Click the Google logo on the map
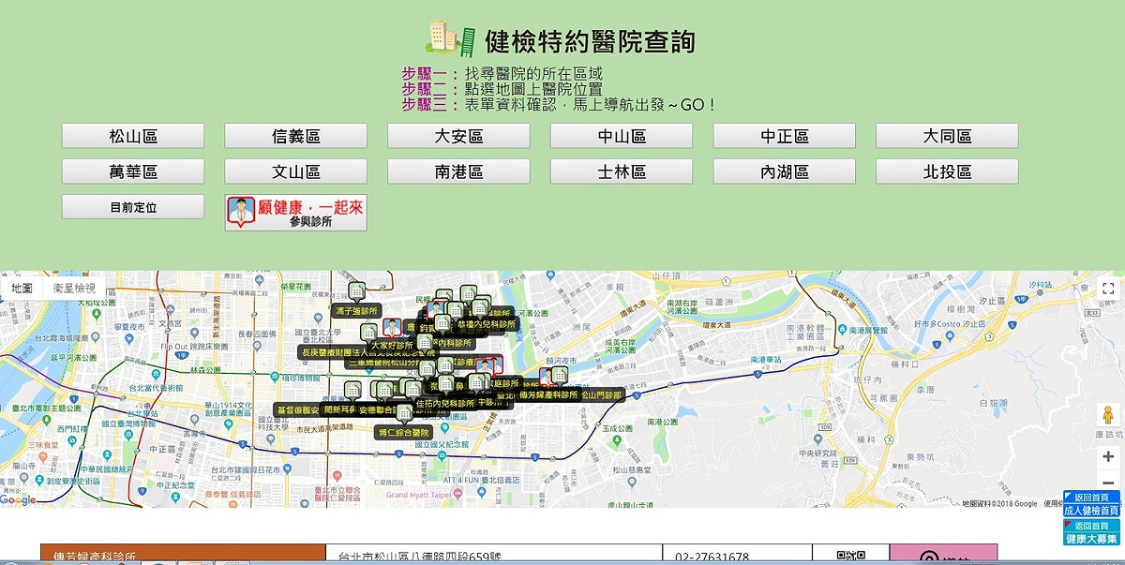The width and height of the screenshot is (1125, 565). tap(19, 500)
